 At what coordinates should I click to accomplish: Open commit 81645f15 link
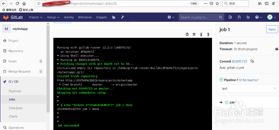239,61
